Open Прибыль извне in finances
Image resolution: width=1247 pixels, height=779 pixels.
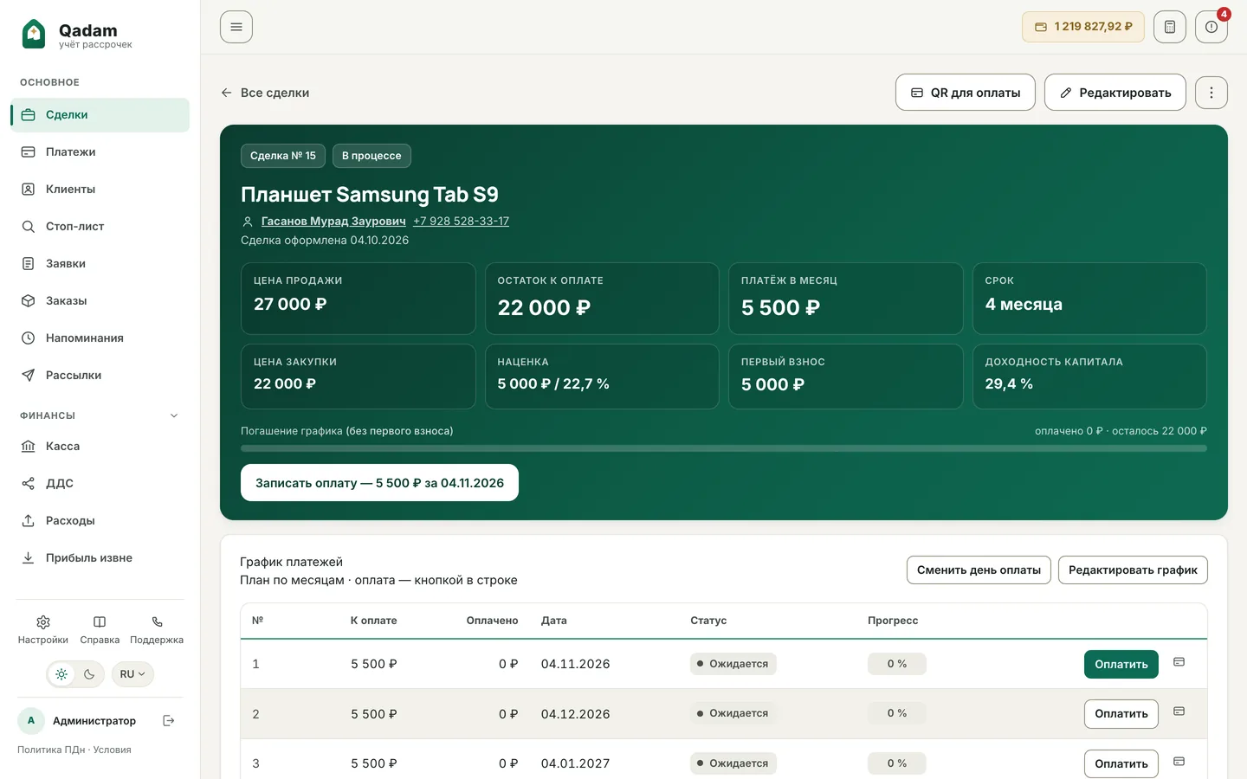click(100, 558)
